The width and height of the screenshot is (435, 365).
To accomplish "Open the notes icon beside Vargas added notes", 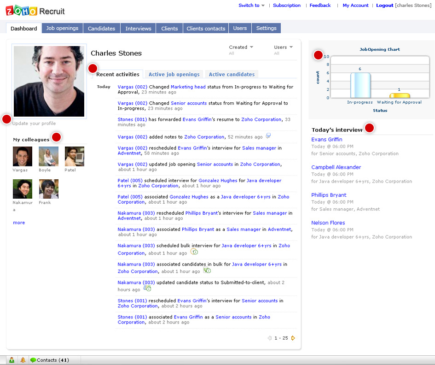I will click(x=268, y=135).
